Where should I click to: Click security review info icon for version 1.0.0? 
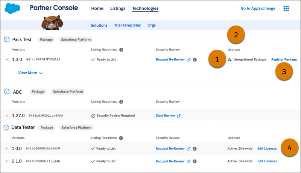pyautogui.click(x=195, y=149)
